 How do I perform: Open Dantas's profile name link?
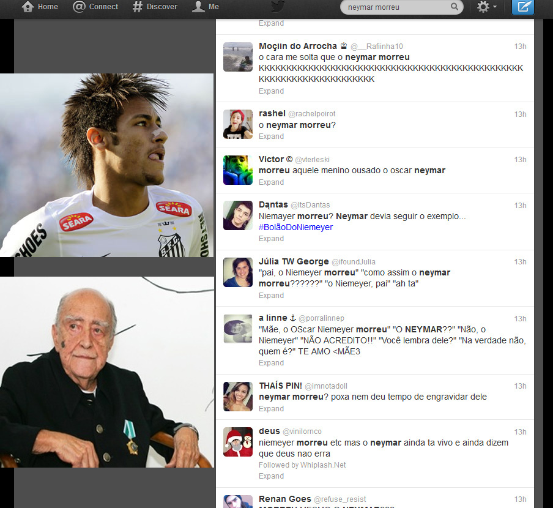point(273,205)
